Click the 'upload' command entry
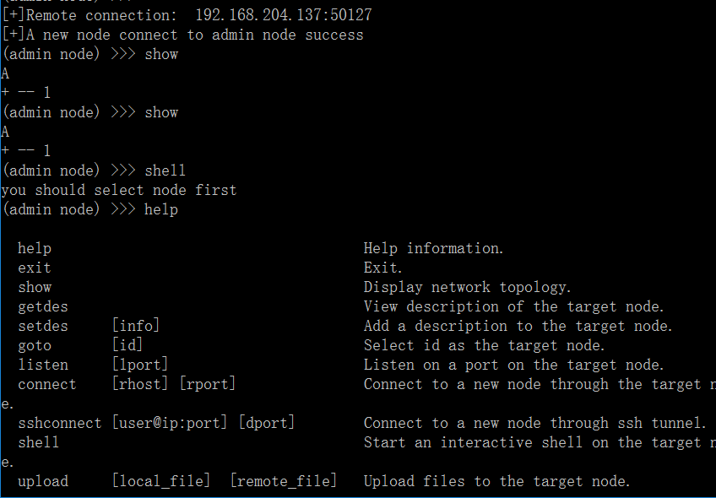Image resolution: width=716 pixels, height=498 pixels. (43, 481)
